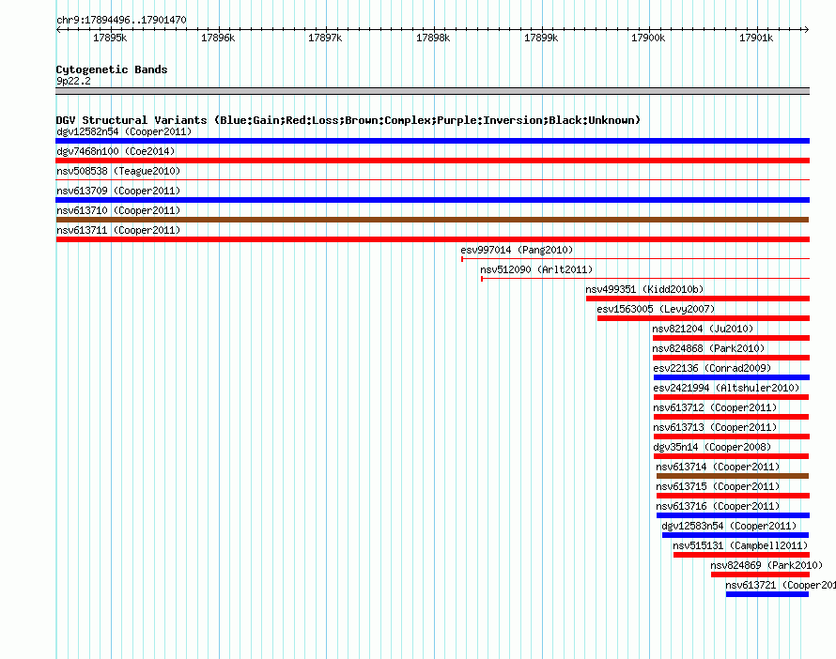Click the red bar under nsv613715
Viewport: 836px width, 659px height.
pyautogui.click(x=733, y=496)
